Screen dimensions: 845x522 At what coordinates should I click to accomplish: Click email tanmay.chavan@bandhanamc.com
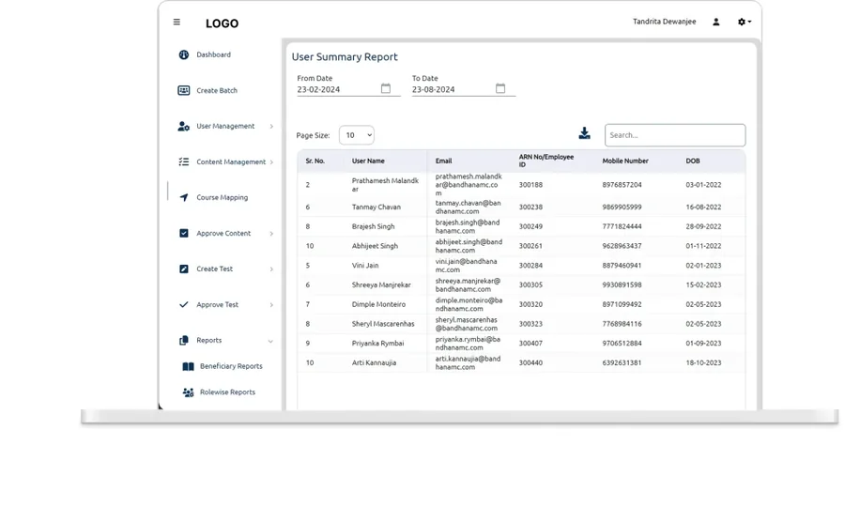[x=468, y=207]
